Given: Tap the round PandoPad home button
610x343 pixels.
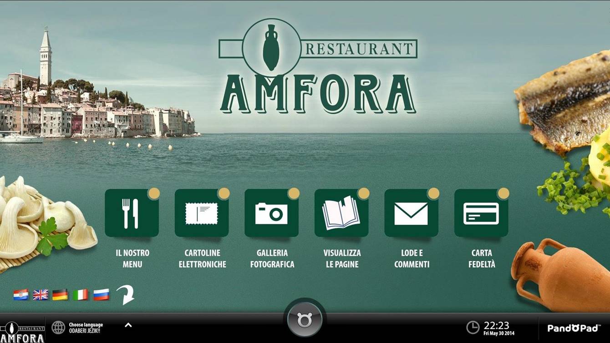Looking at the screenshot, I should coord(305,320).
